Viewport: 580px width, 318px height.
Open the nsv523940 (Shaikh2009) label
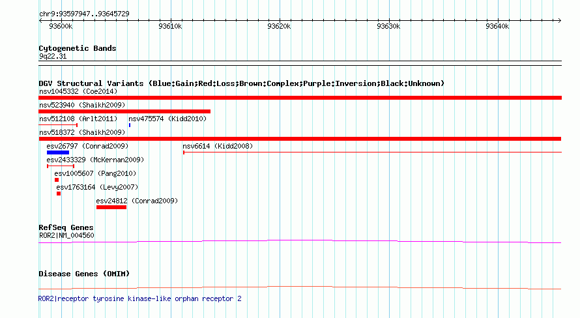click(82, 105)
